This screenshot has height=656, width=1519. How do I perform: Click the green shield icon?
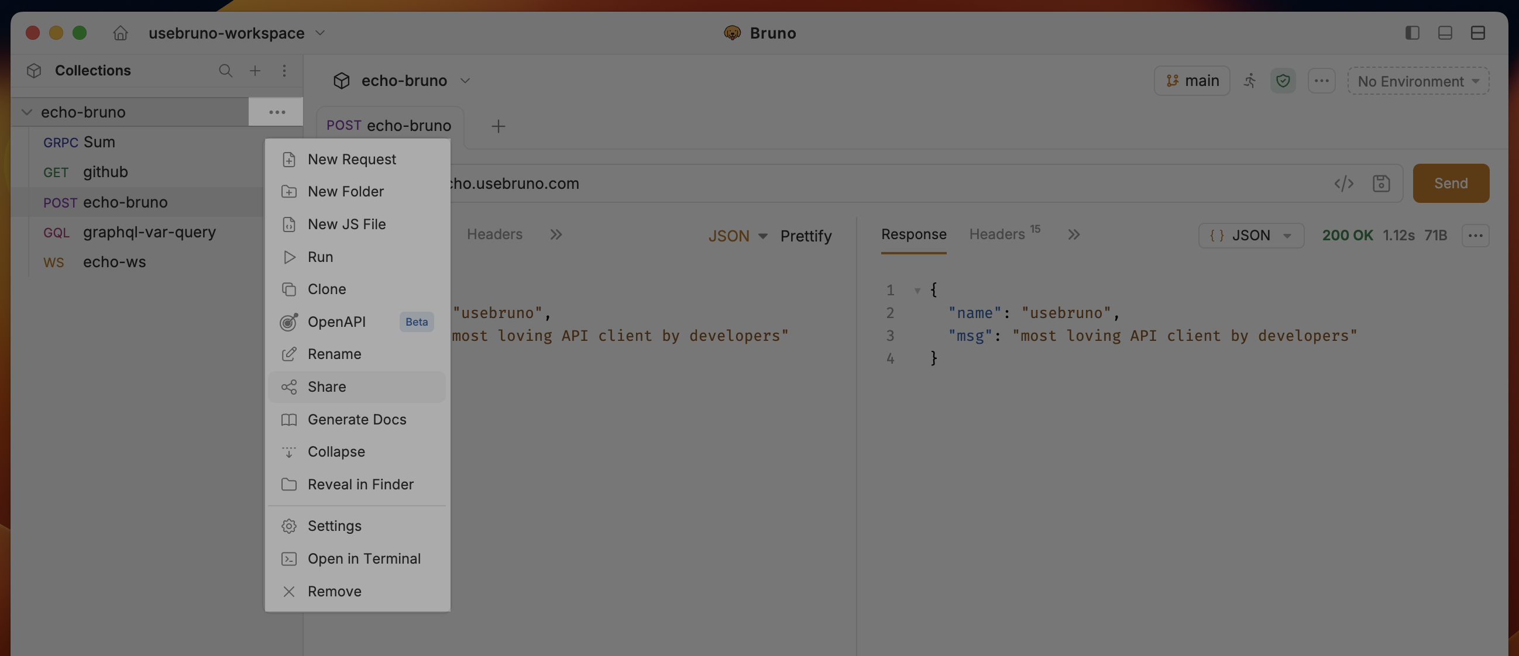click(1283, 81)
